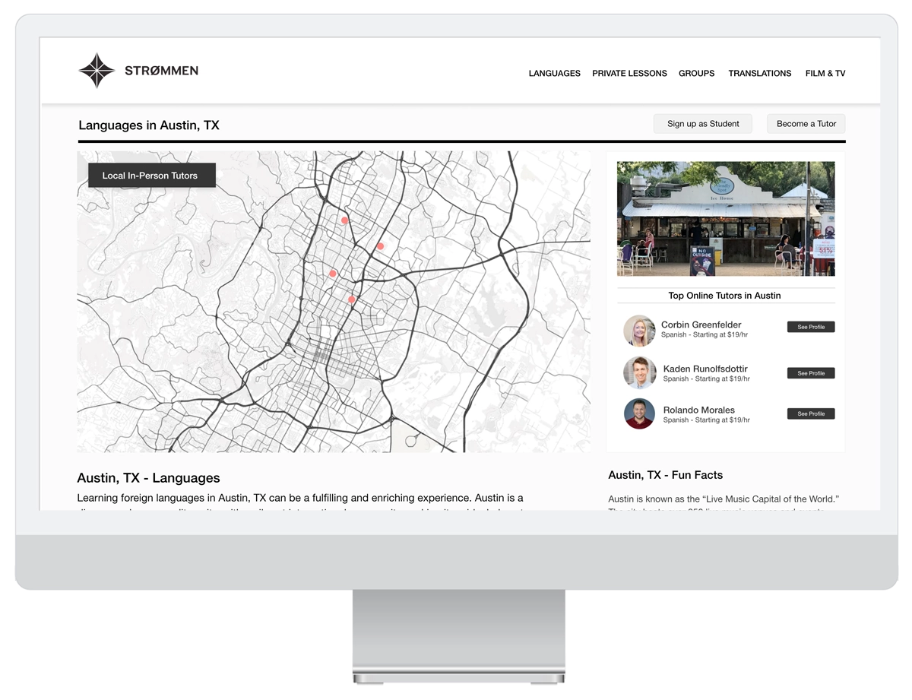Image resolution: width=912 pixels, height=700 pixels.
Task: Open the Ice House storefront photo
Action: (x=725, y=218)
